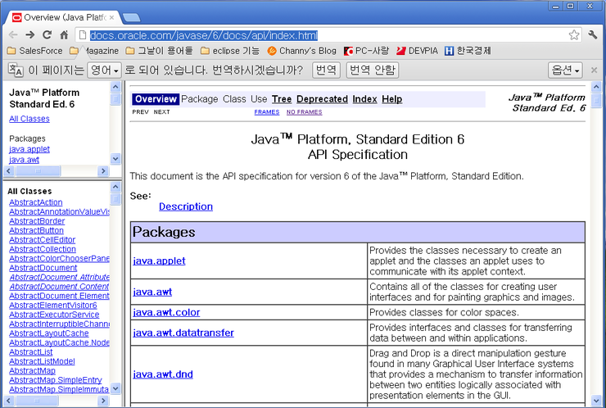The image size is (606, 408).
Task: Click the translate icon in the translation bar
Action: point(16,70)
